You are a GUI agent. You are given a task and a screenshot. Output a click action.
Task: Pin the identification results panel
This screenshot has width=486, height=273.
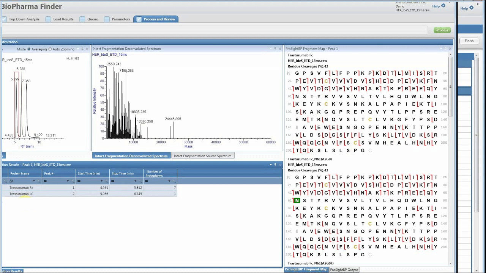(275, 165)
